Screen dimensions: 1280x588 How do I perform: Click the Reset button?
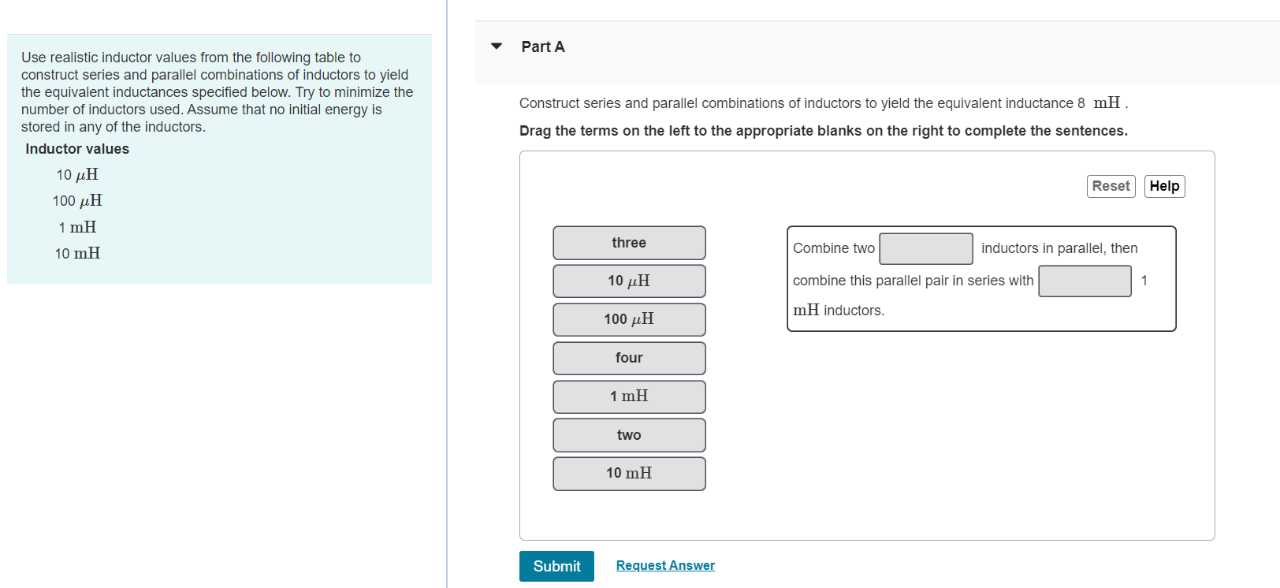[1111, 186]
